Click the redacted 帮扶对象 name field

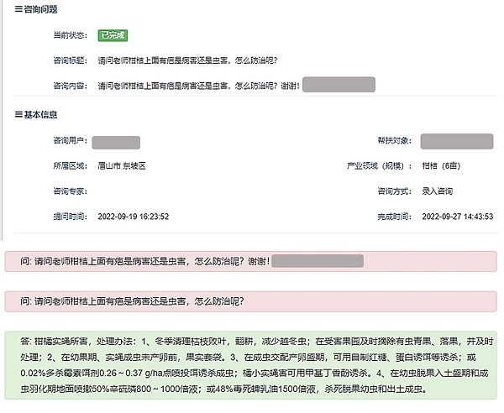click(x=456, y=142)
